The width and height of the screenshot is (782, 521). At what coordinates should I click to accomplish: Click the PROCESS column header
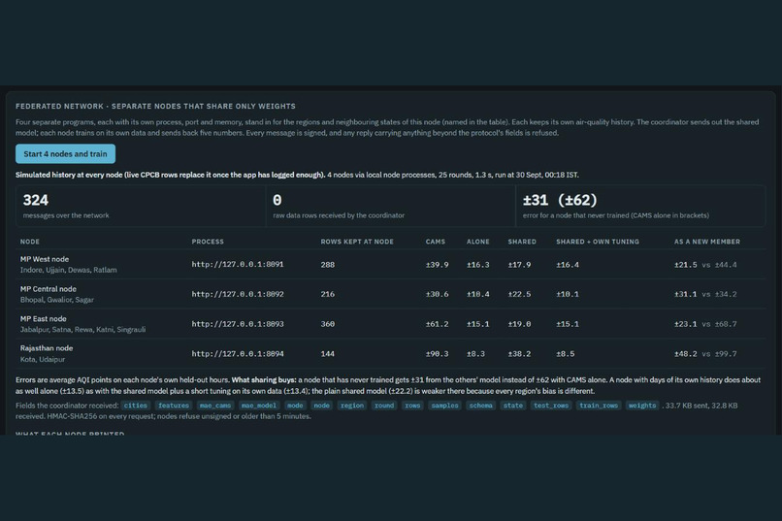(x=208, y=242)
